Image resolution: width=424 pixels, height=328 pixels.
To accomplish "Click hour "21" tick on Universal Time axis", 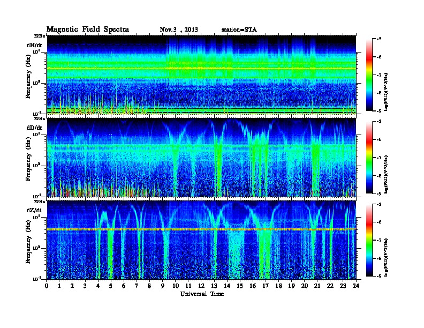I will 317,286.
